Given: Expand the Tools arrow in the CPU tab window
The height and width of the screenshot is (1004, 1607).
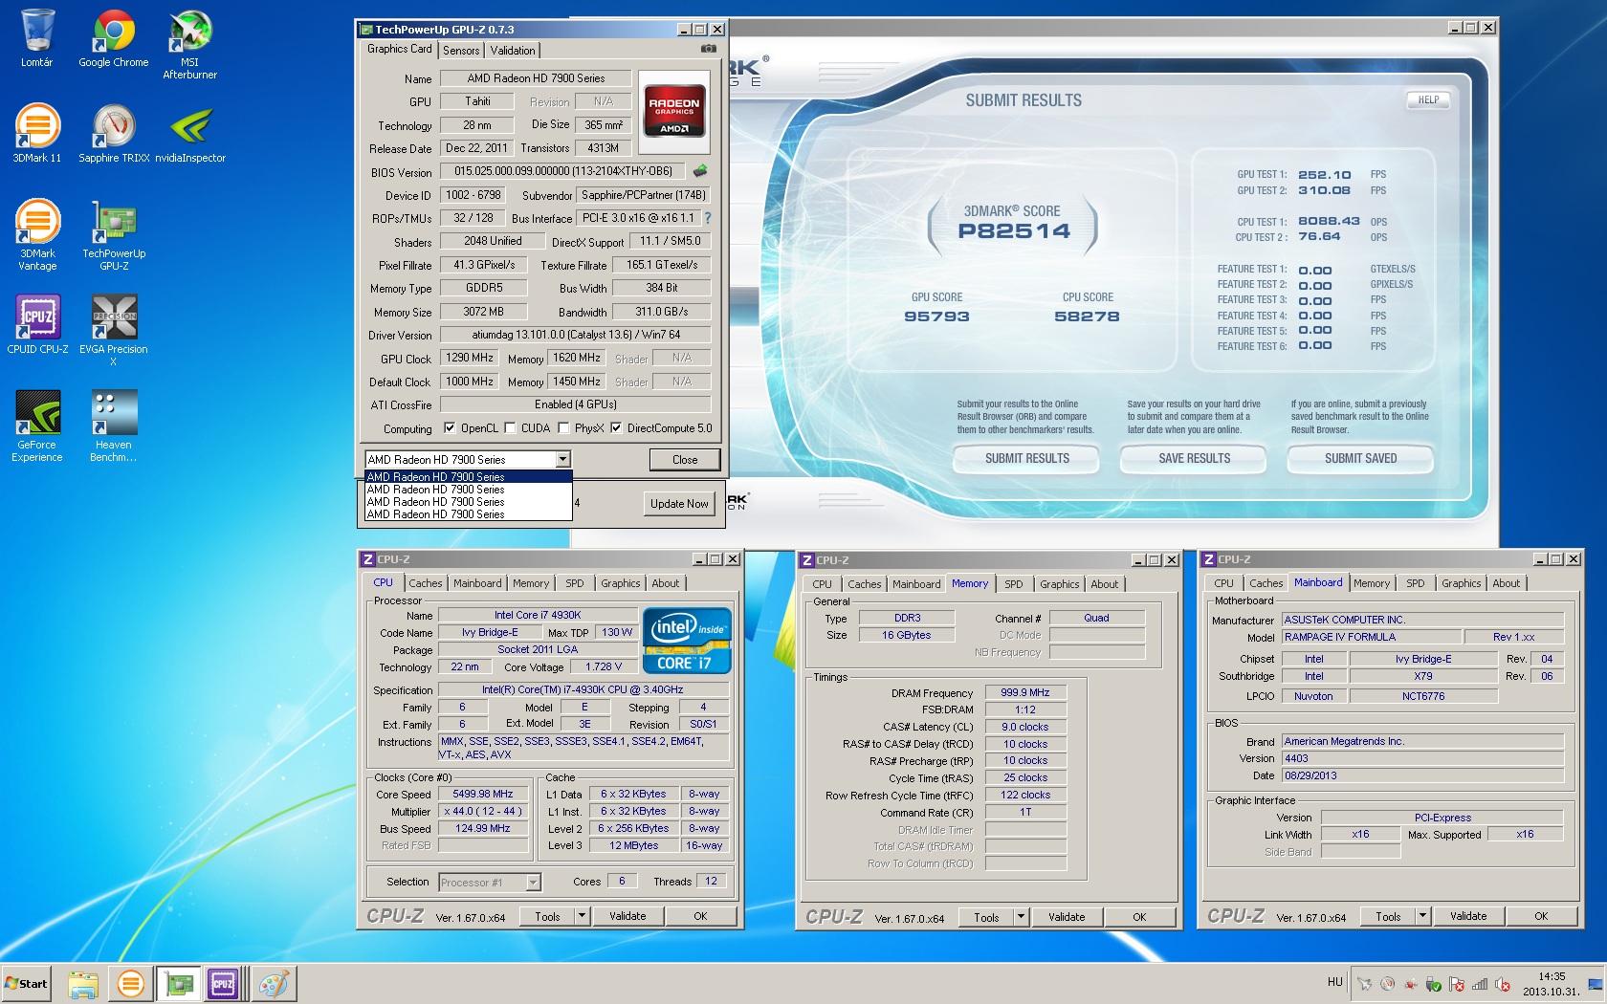Looking at the screenshot, I should [x=582, y=916].
